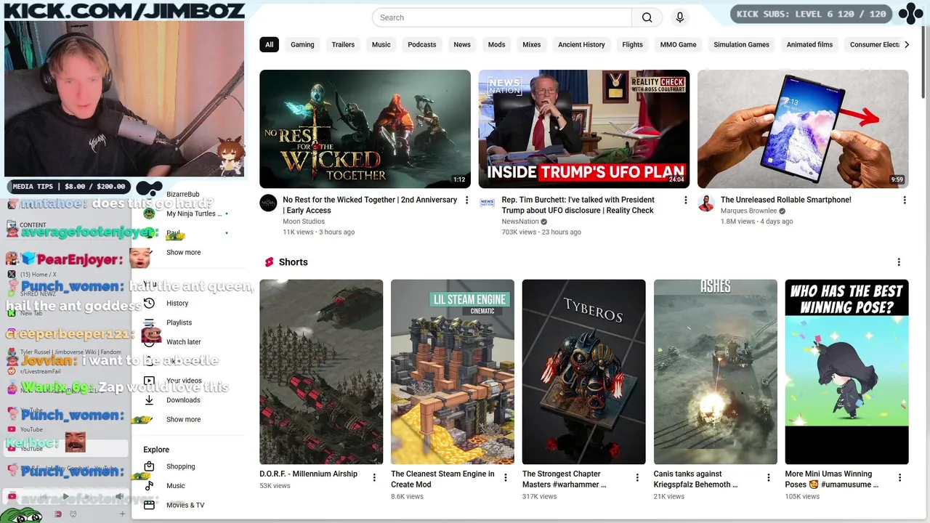The width and height of the screenshot is (930, 523).
Task: Open options menu for Unreleased Rollable Smartphone video
Action: [905, 200]
